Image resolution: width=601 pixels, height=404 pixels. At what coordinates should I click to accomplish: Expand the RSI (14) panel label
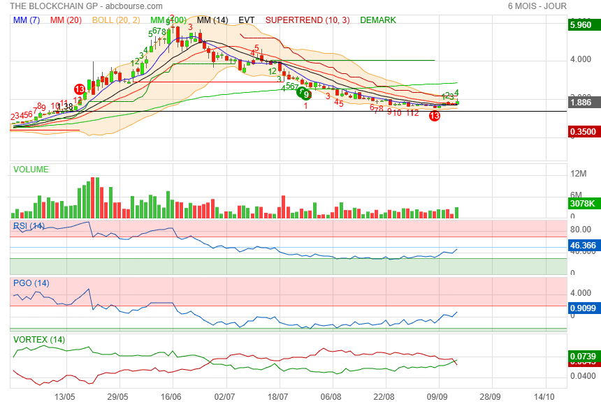point(29,225)
